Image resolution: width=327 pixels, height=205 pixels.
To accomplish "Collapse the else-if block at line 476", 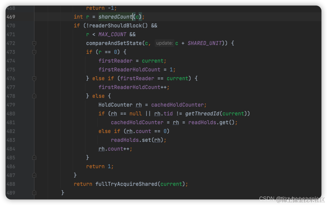I will pos(34,79).
